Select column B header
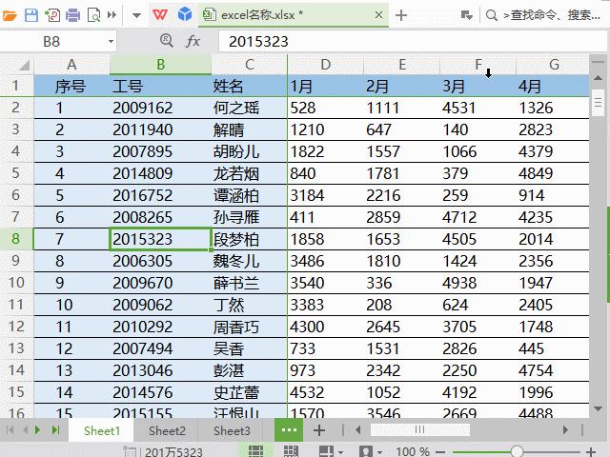The width and height of the screenshot is (610, 457). 161,65
